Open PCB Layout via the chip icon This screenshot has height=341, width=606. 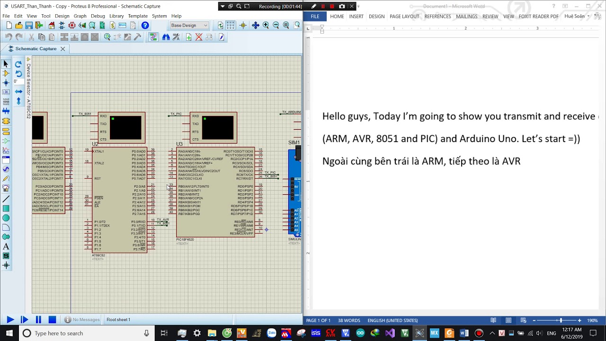click(x=72, y=26)
